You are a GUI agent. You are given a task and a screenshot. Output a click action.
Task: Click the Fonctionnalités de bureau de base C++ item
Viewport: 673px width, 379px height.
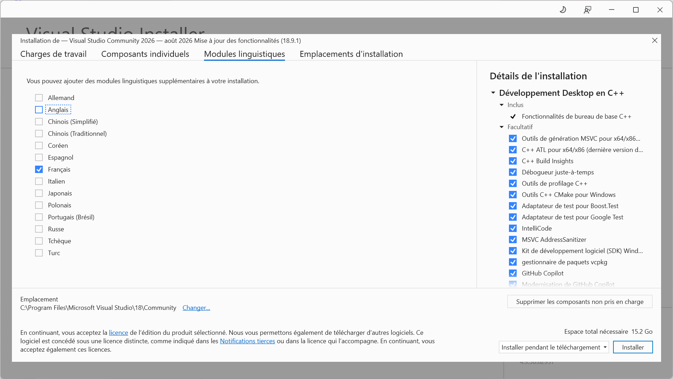tap(576, 117)
